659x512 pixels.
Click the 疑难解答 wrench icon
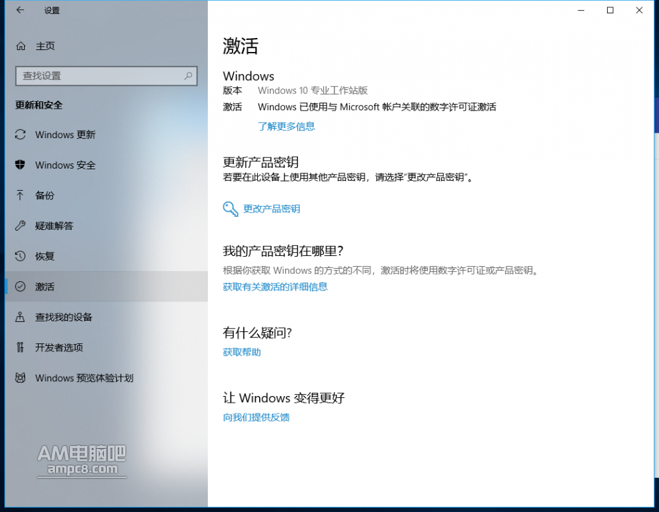[x=20, y=226]
